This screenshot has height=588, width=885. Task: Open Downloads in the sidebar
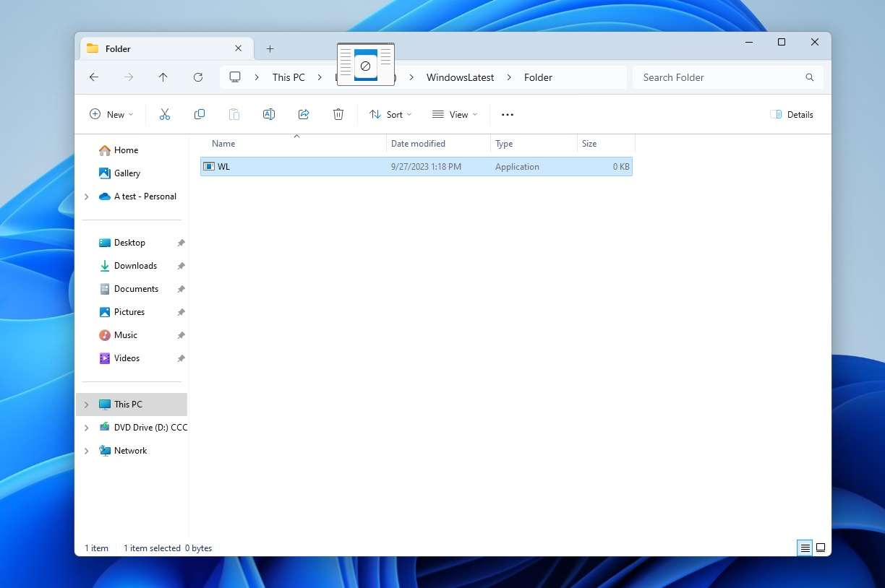(135, 266)
